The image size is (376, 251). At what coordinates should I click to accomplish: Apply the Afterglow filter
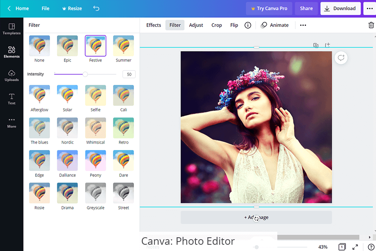[39, 95]
